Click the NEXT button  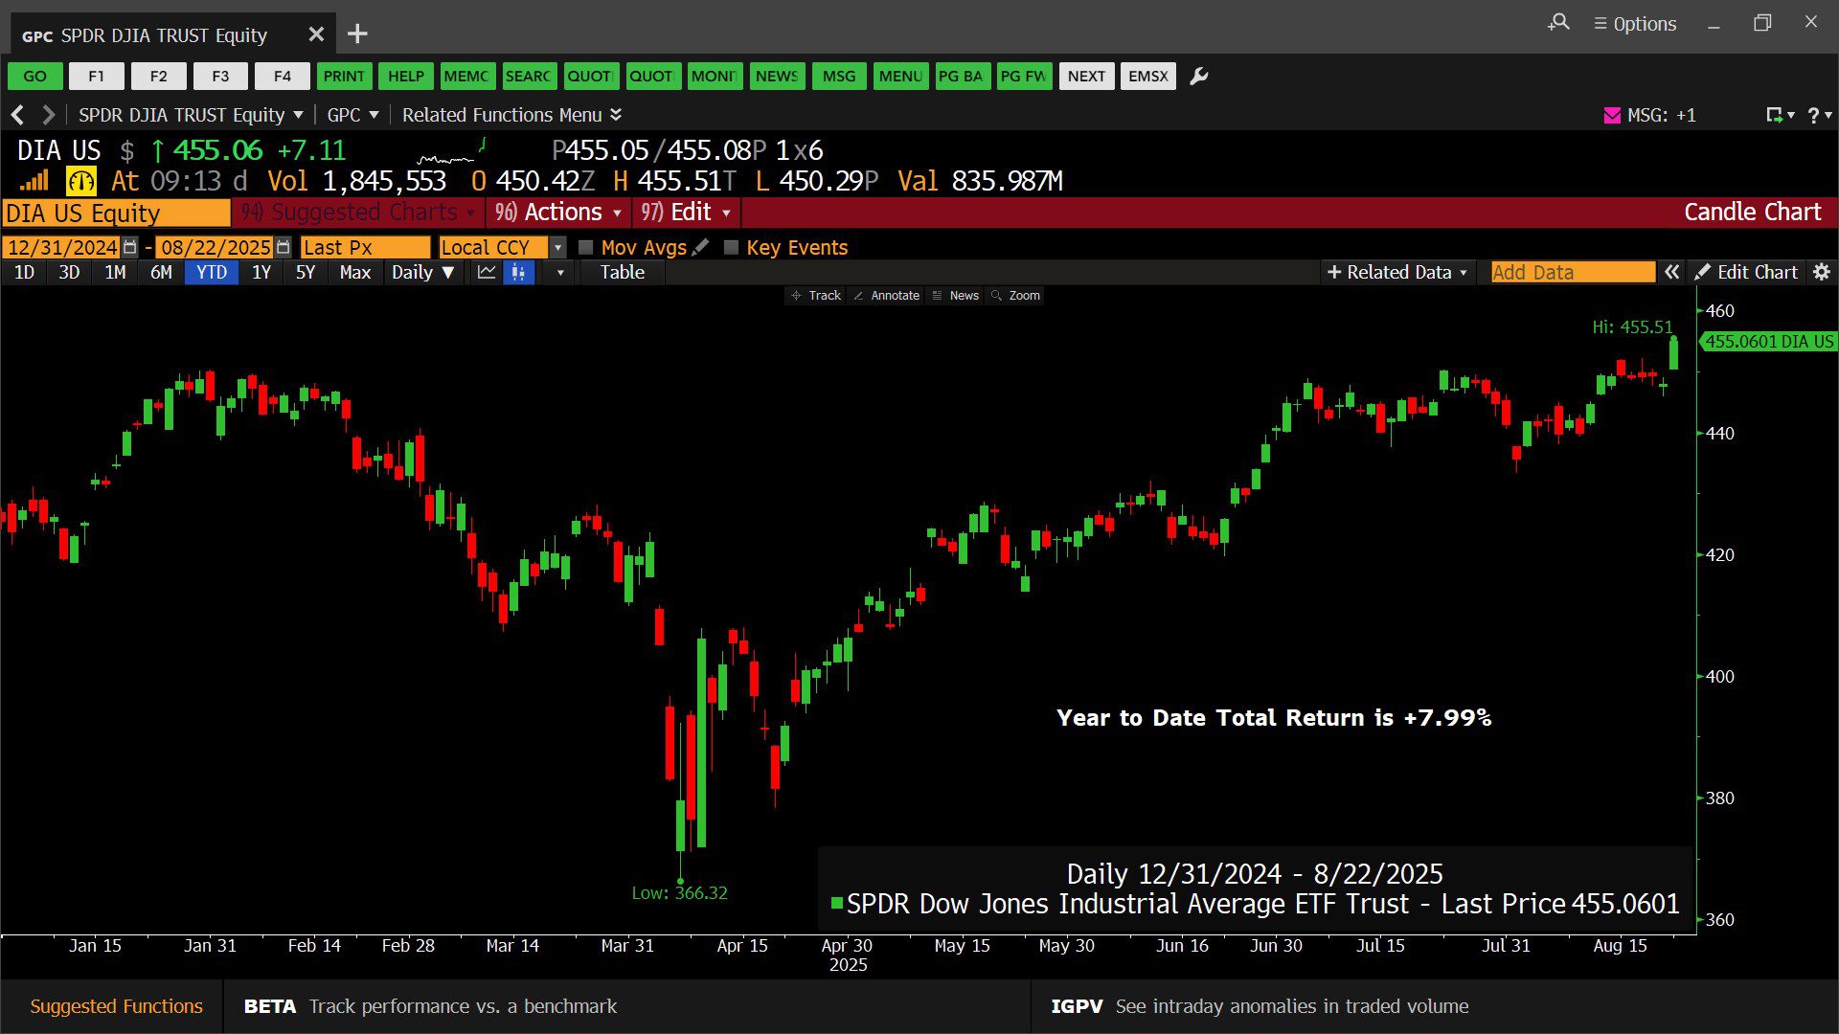(x=1086, y=77)
